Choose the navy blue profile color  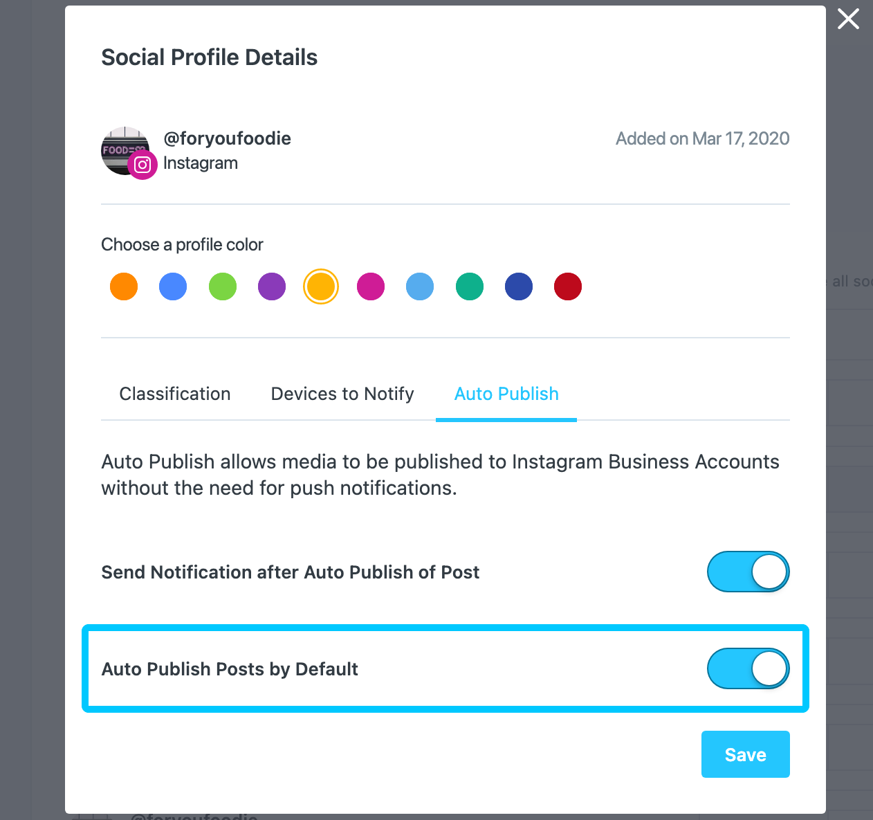pos(519,286)
